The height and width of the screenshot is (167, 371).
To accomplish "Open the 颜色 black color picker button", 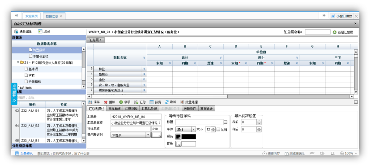I will click(178, 137).
